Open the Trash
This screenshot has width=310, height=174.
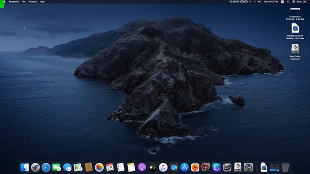point(285,167)
